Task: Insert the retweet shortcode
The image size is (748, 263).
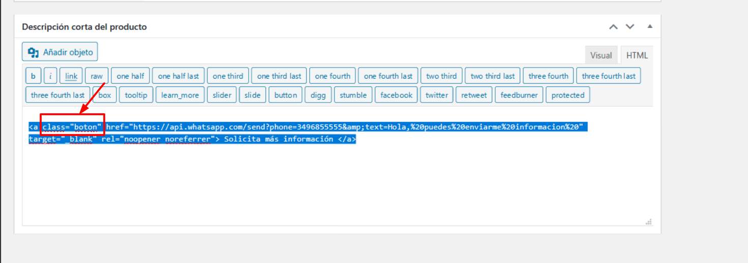Action: click(474, 95)
